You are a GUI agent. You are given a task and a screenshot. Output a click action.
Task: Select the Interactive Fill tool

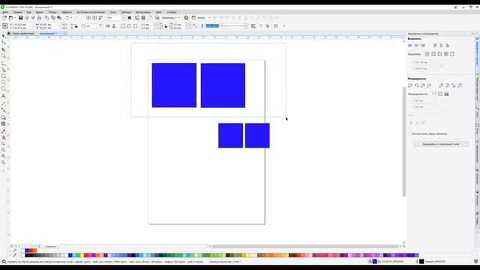4,138
